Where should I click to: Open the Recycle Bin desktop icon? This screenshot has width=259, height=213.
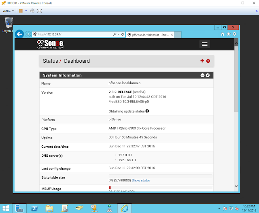pos(7,25)
